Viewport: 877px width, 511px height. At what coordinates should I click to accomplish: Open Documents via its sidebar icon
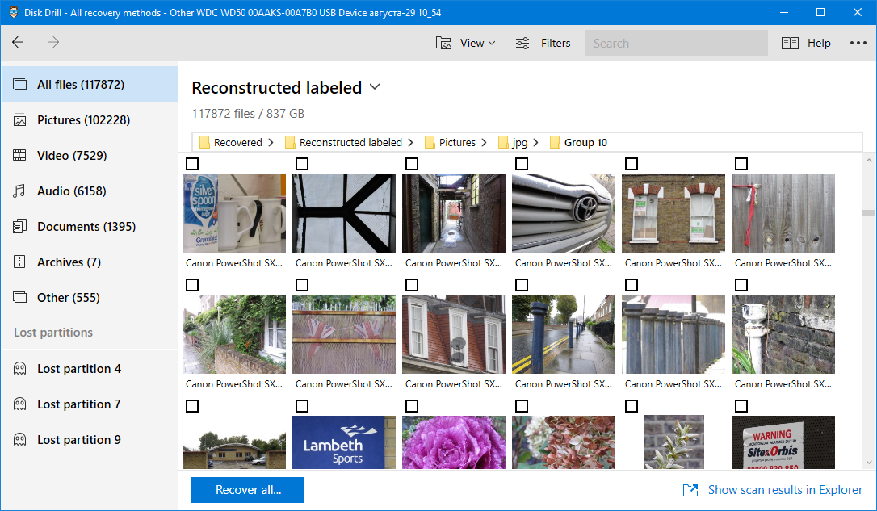(x=20, y=227)
